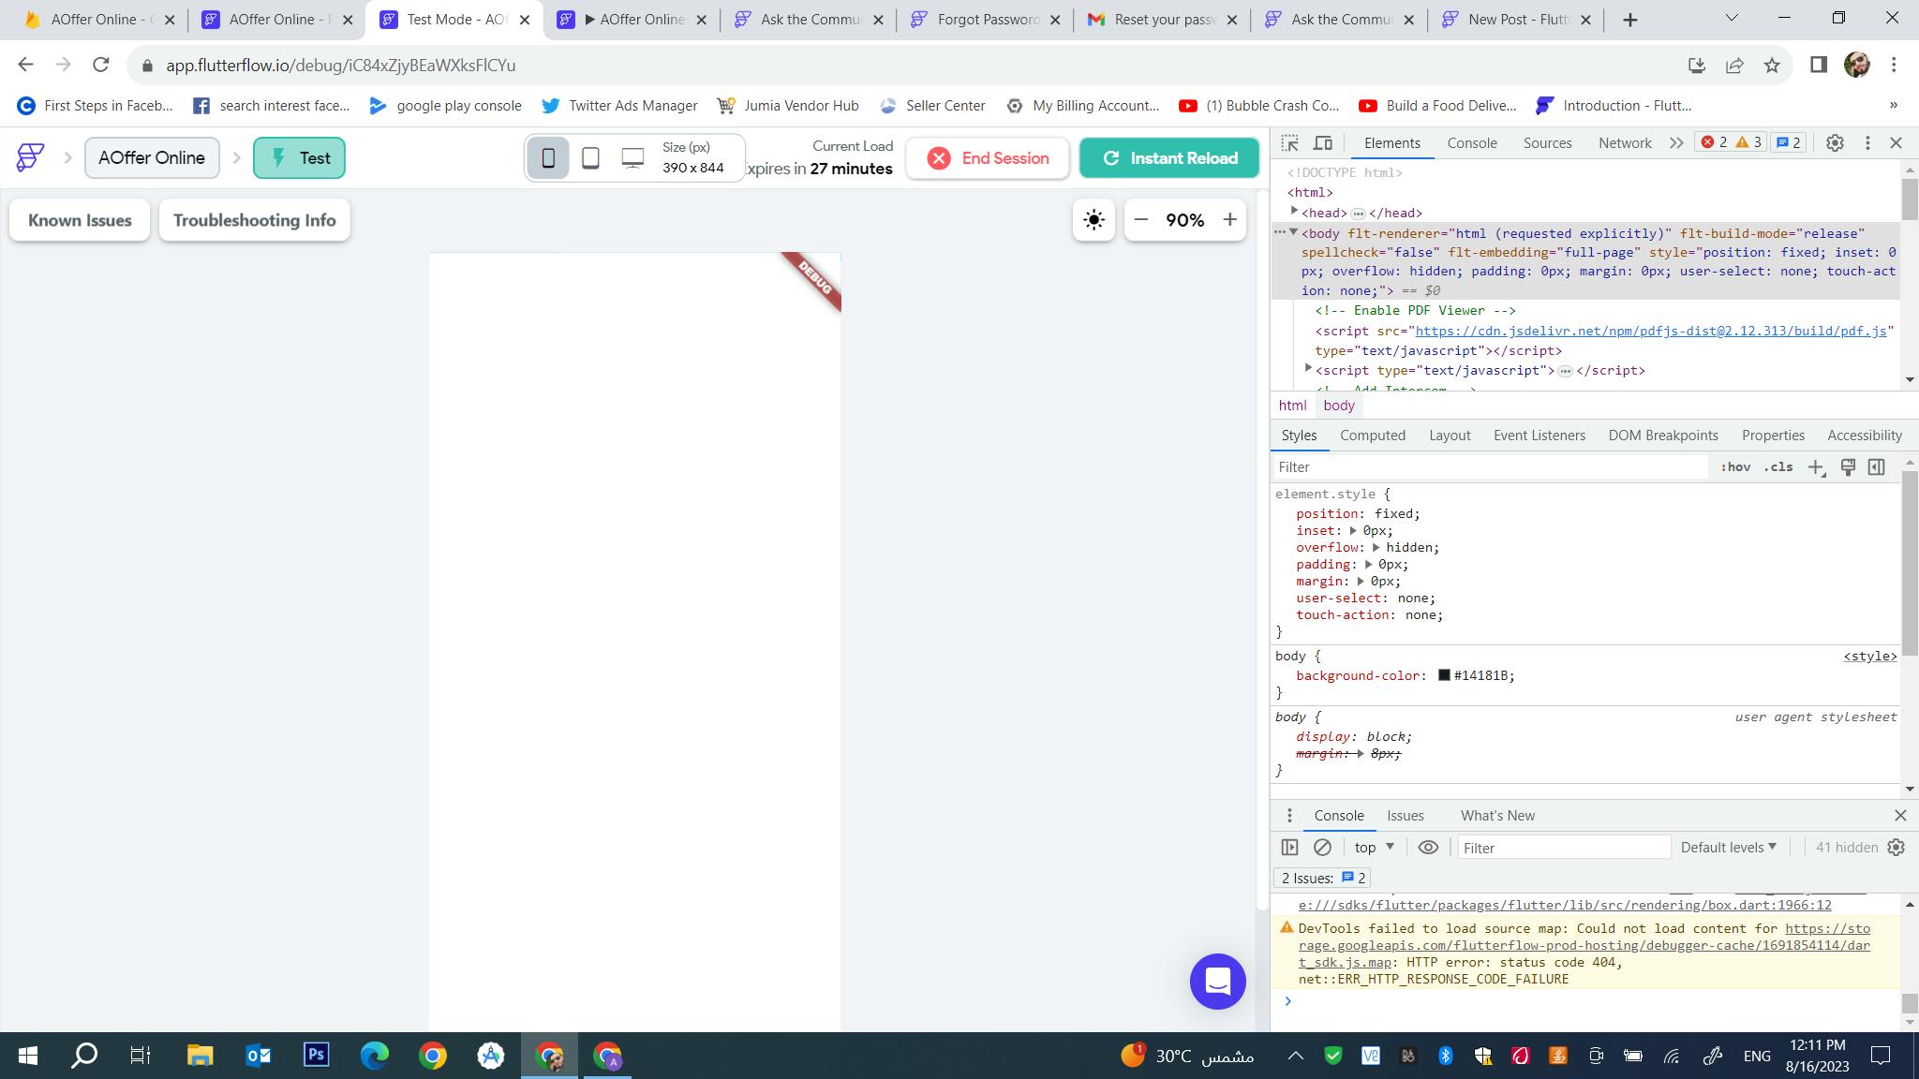Expand padding shorthand property
Image resolution: width=1919 pixels, height=1079 pixels.
click(x=1368, y=565)
